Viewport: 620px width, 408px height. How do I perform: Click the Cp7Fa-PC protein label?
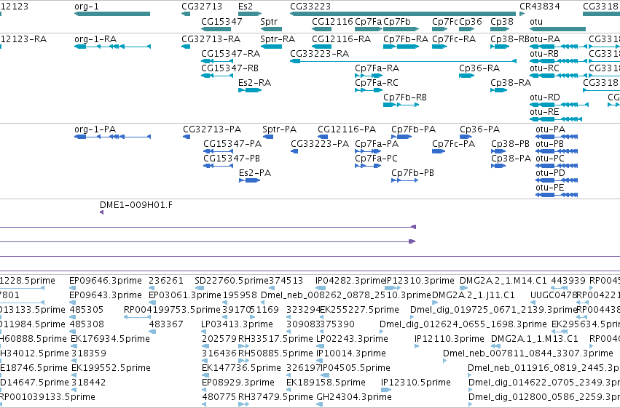376,159
